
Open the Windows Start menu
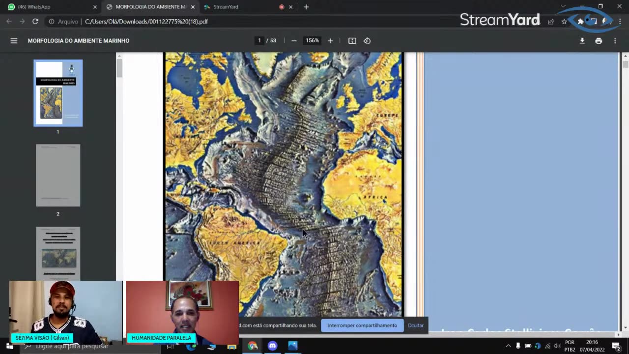point(9,346)
